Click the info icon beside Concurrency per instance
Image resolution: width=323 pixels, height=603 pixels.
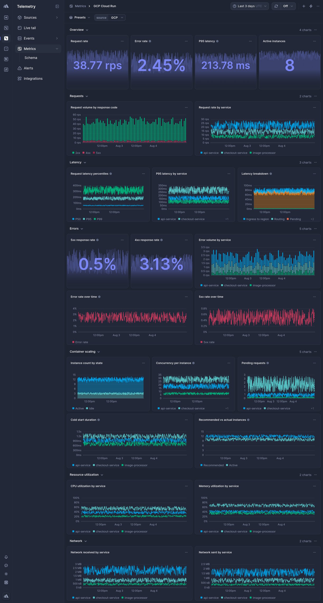pos(193,363)
